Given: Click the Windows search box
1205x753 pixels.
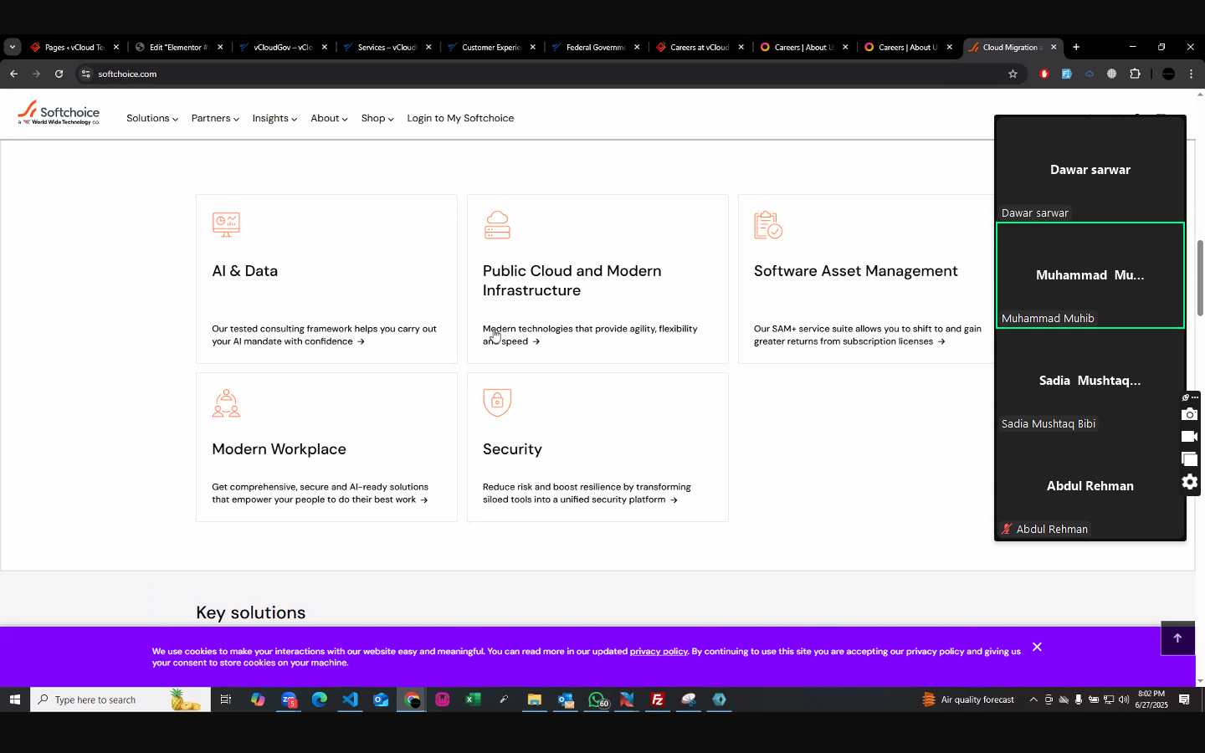Looking at the screenshot, I should pos(120,699).
